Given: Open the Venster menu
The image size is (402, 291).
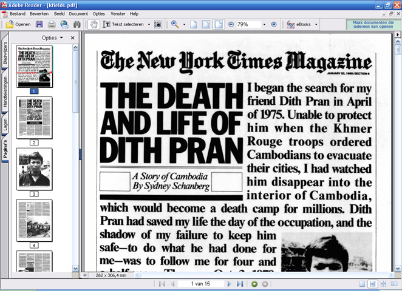Looking at the screenshot, I should pos(118,14).
